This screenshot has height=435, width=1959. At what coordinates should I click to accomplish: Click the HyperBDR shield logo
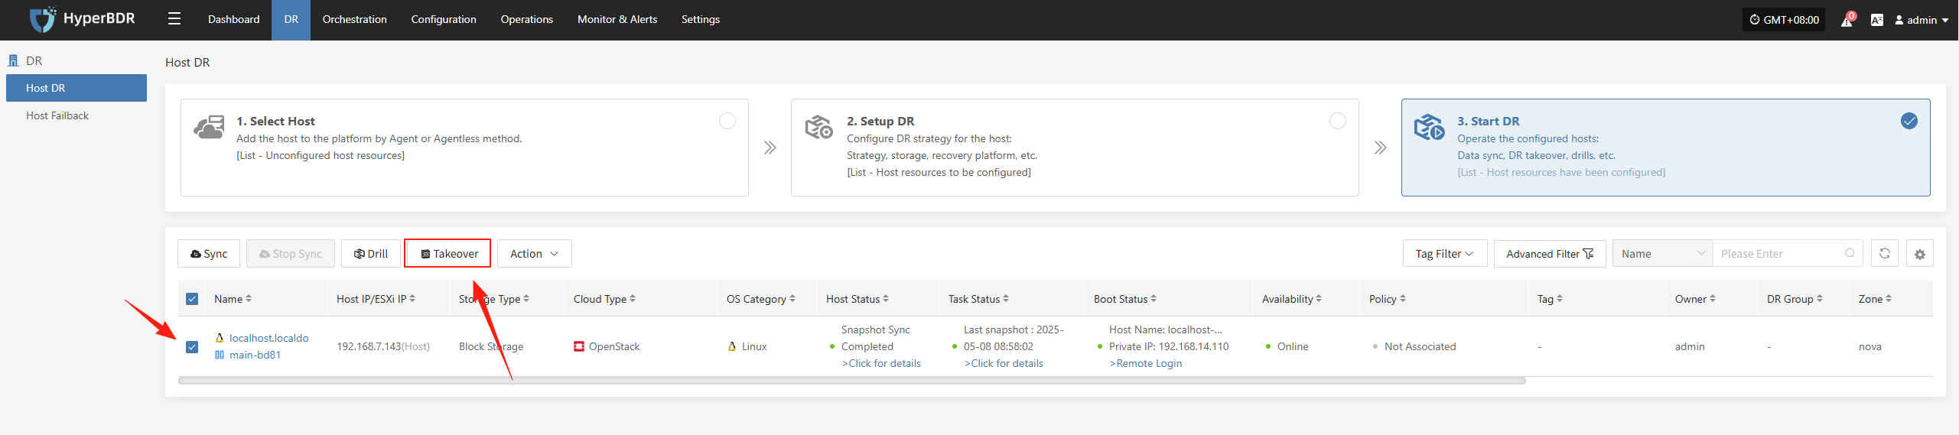pos(43,19)
